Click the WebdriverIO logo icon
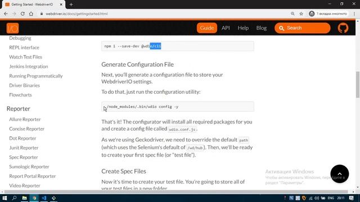The height and width of the screenshot is (202, 360). [x=12, y=28]
